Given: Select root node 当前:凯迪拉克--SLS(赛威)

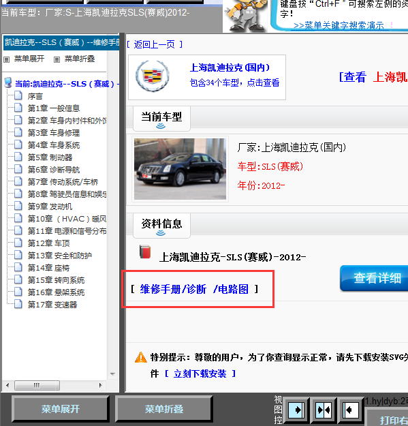Looking at the screenshot, I should click(x=67, y=84).
